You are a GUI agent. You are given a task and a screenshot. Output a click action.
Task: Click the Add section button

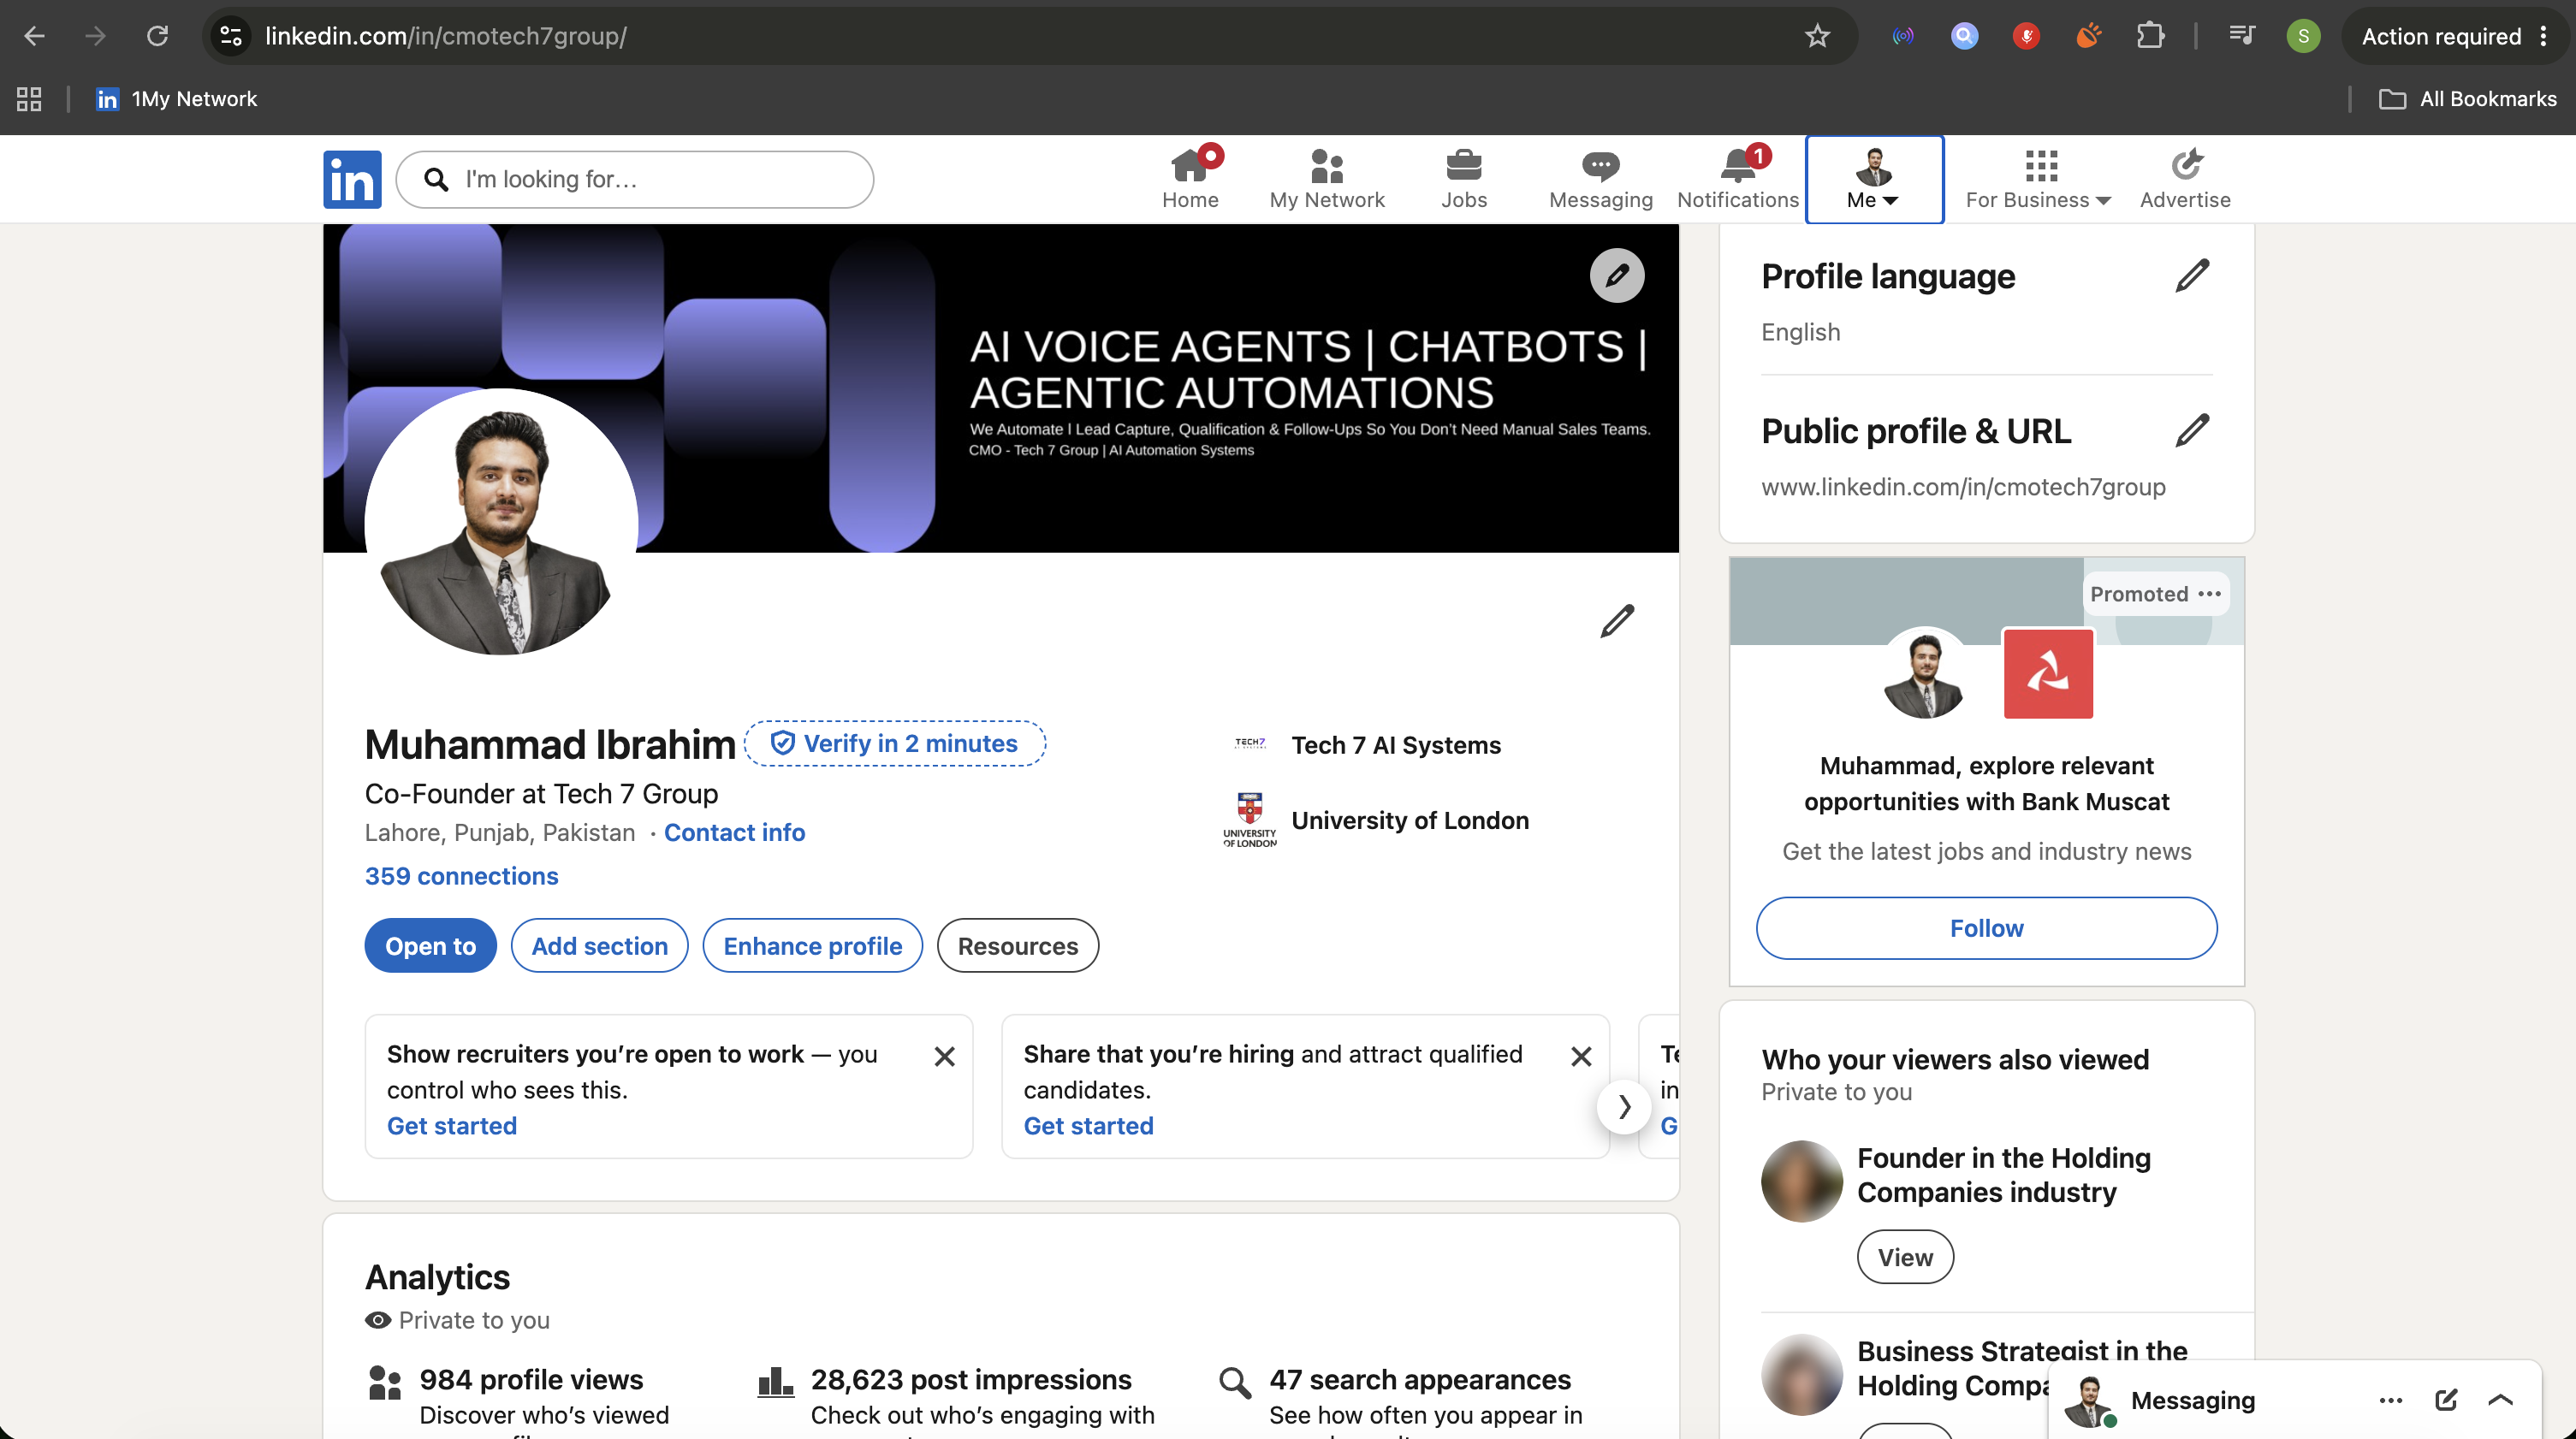599,945
